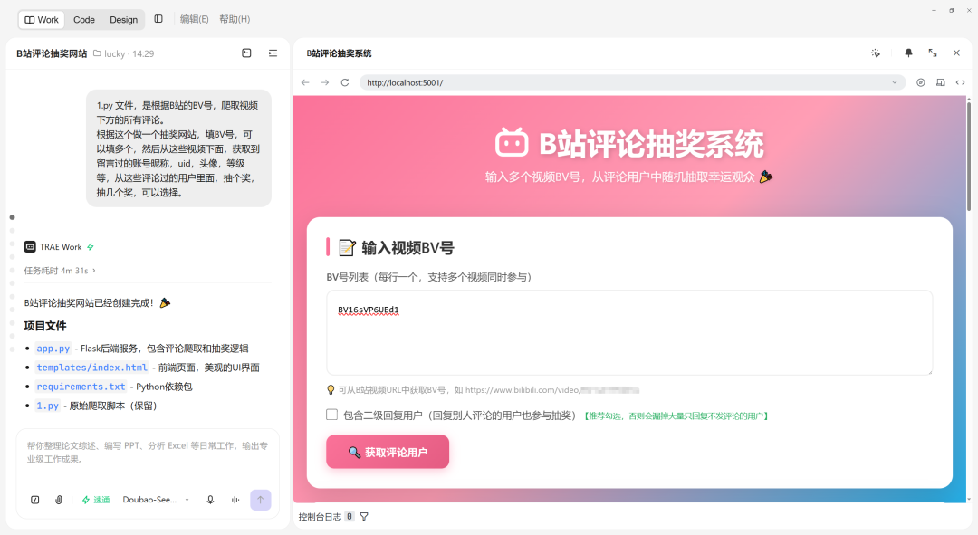
Task: Activate the element selector cursor icon
Action: (876, 53)
